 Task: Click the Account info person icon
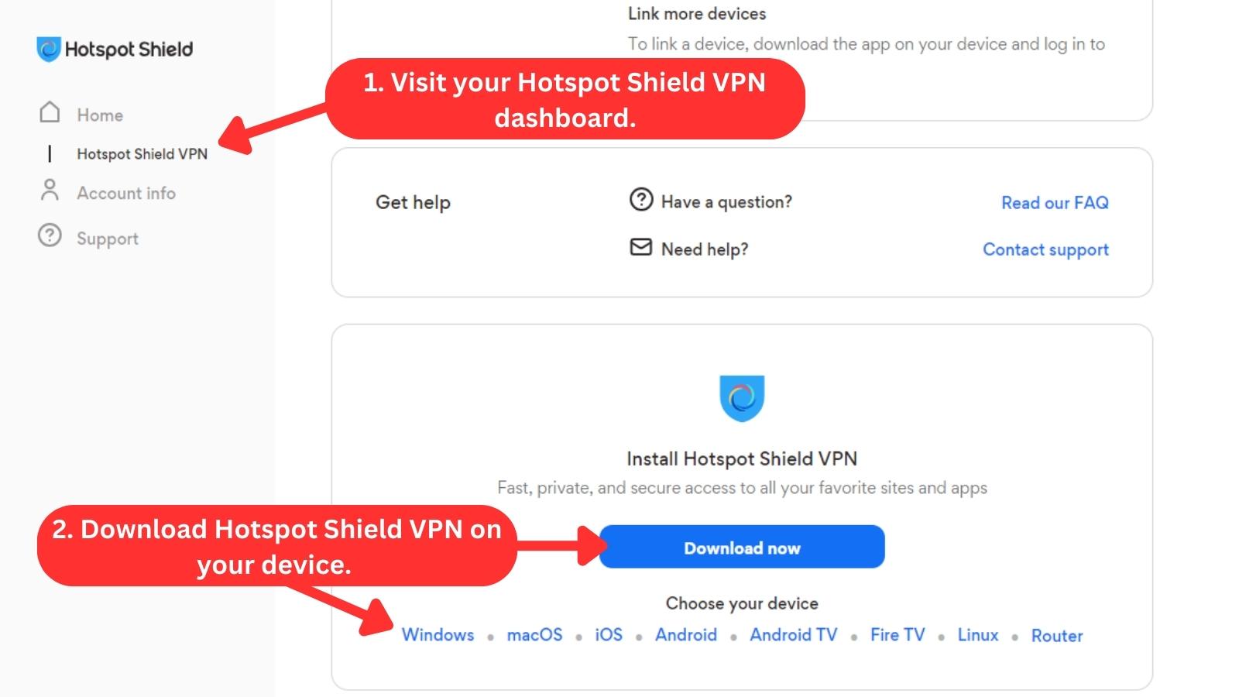point(50,190)
